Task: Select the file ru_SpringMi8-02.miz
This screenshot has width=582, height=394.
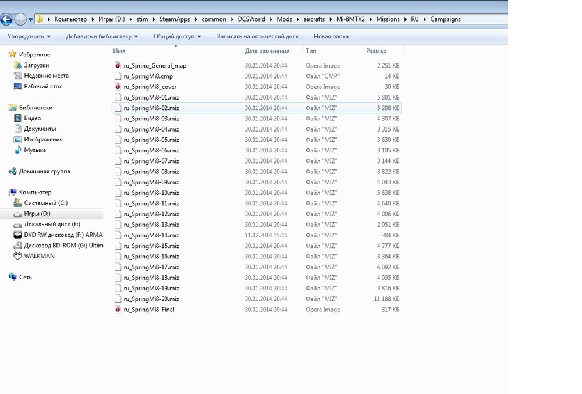Action: [x=151, y=108]
